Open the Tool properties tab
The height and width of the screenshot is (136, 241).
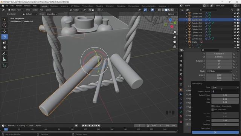point(181,56)
